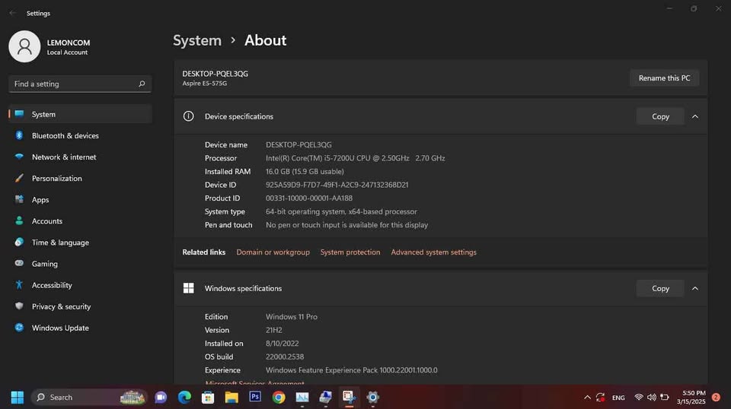Open Snipping Tool from the taskbar

(349, 397)
